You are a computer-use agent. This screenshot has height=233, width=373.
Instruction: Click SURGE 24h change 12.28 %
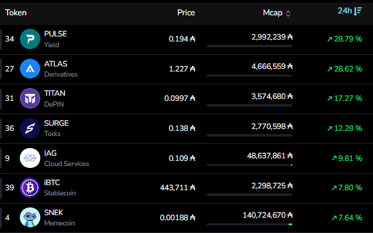tap(345, 128)
